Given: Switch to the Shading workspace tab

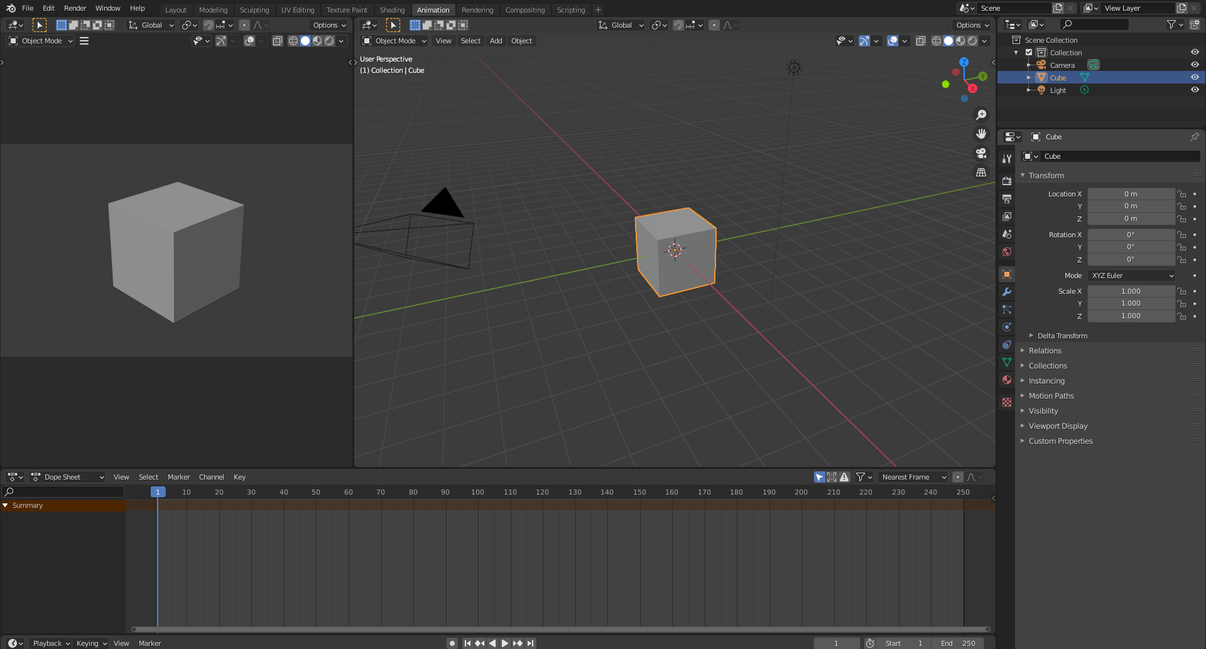Looking at the screenshot, I should (x=392, y=10).
